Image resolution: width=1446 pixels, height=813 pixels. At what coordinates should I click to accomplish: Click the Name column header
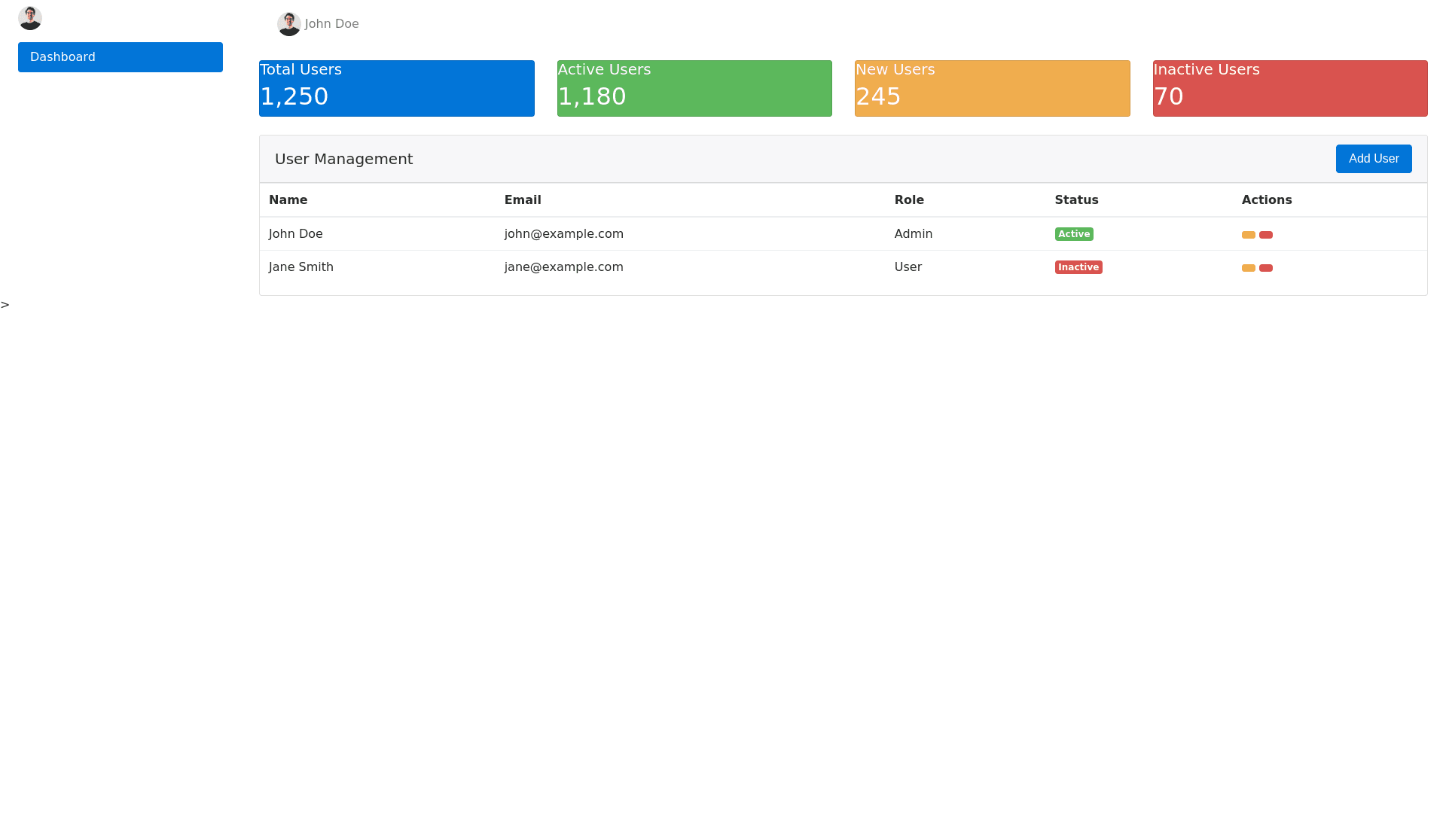288,200
